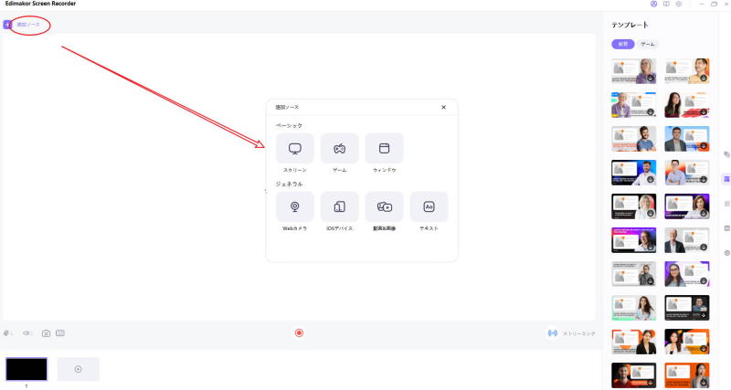
Task: Choose the テキスト (Text) source icon
Action: coord(429,206)
